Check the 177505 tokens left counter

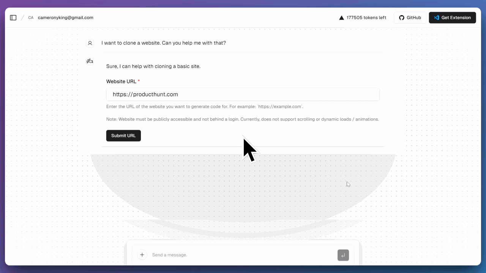click(x=366, y=17)
